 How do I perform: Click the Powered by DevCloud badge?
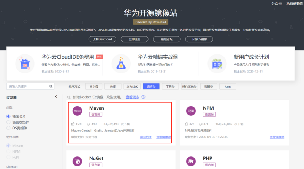pos(150,22)
